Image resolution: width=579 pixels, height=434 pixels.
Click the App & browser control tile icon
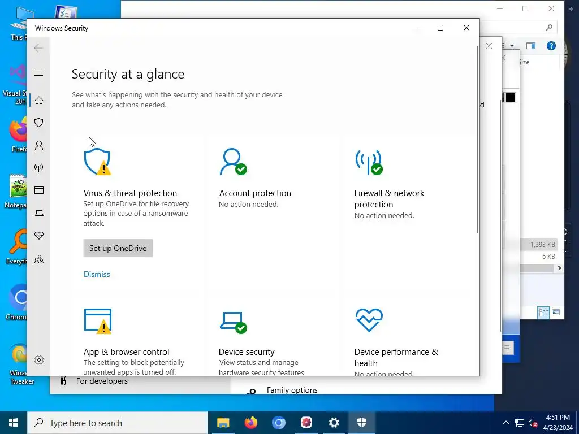coord(98,321)
